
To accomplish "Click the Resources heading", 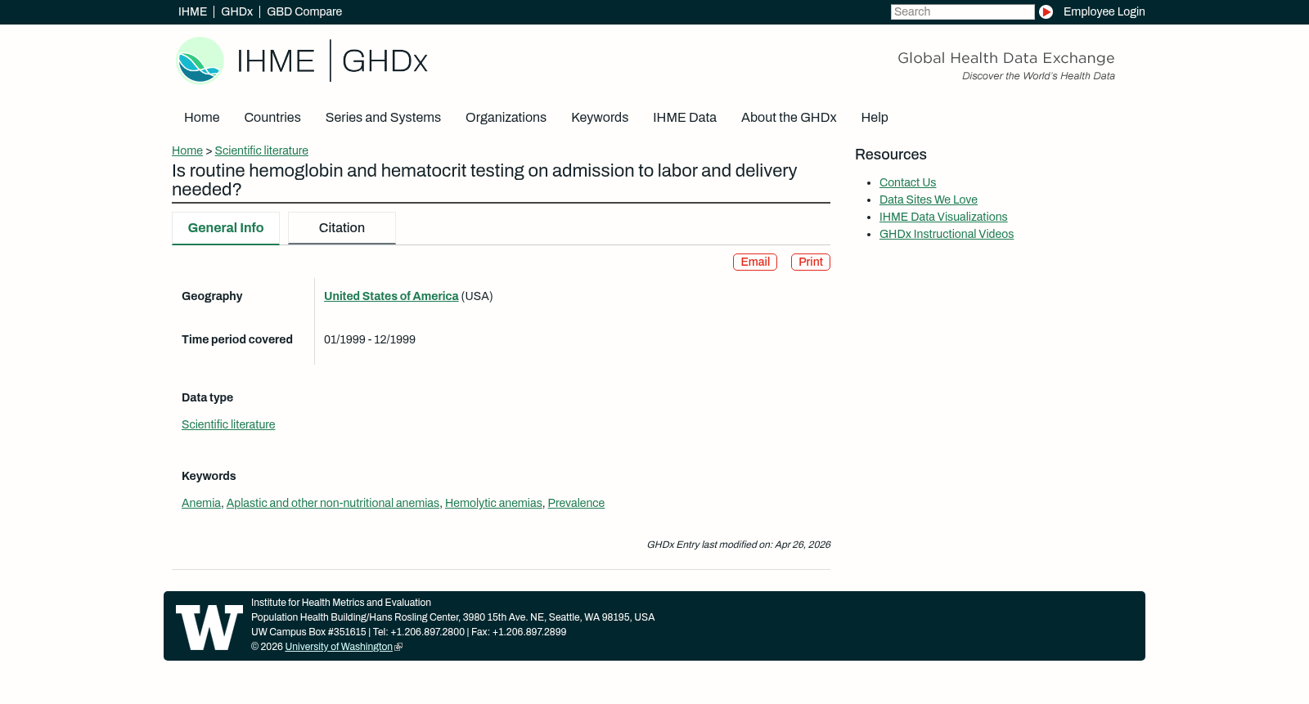I will click(x=891, y=155).
